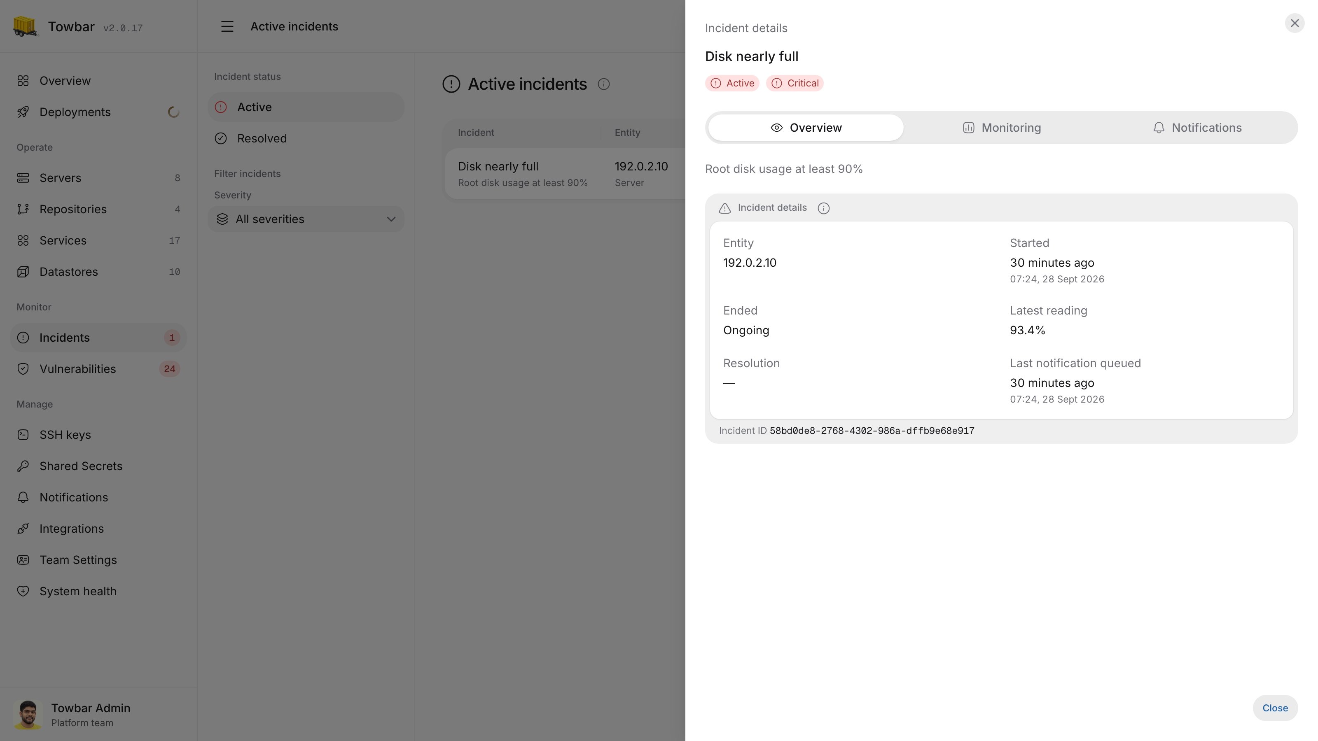Click the version label v2.0.17
The height and width of the screenshot is (741, 1318).
pos(123,28)
